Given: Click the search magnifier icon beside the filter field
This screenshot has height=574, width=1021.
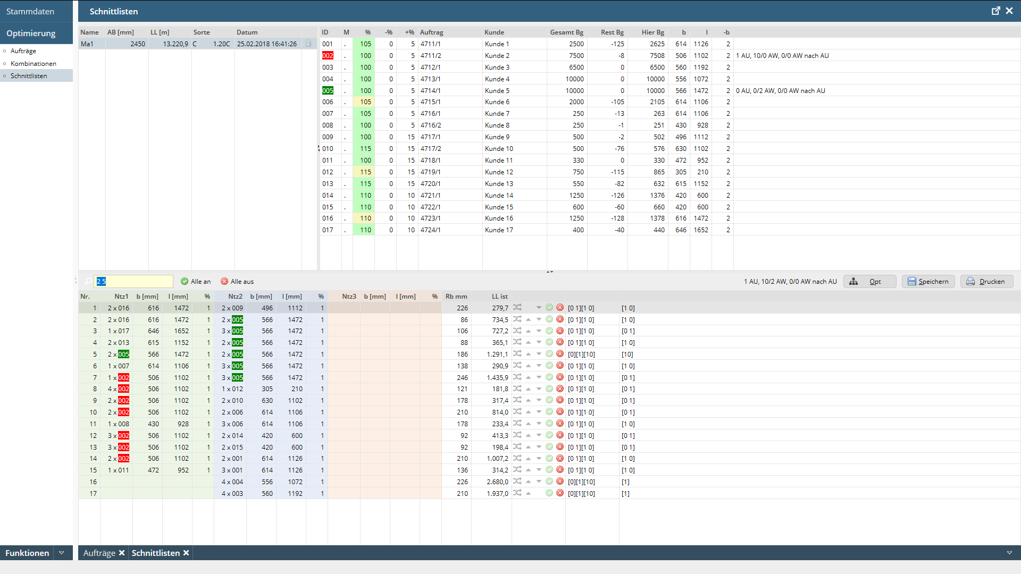Looking at the screenshot, I should 88,282.
